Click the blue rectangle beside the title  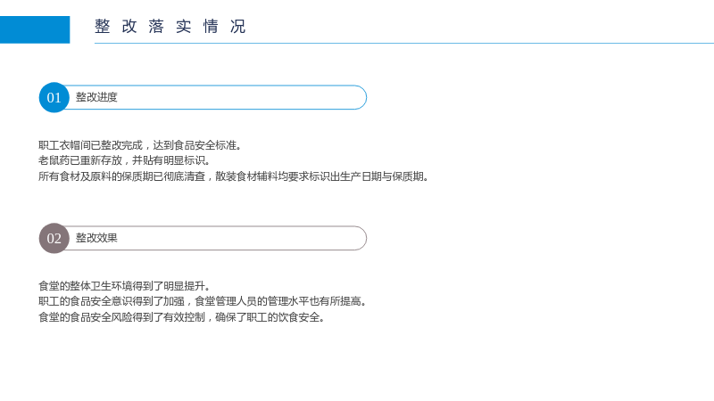pyautogui.click(x=35, y=30)
